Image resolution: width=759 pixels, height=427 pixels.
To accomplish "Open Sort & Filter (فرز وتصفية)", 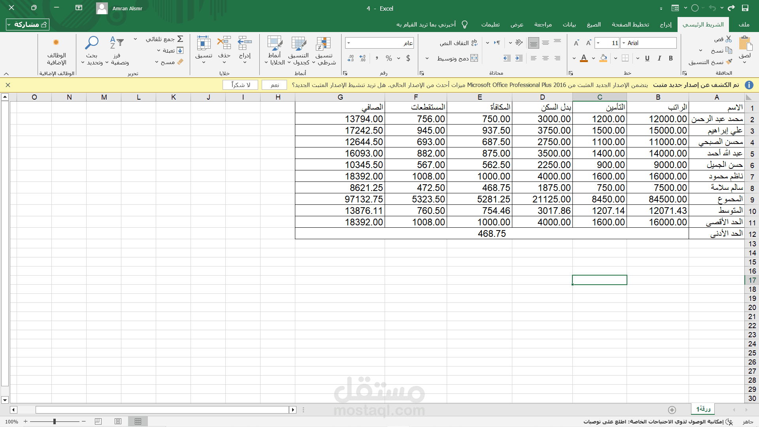I will click(x=117, y=51).
